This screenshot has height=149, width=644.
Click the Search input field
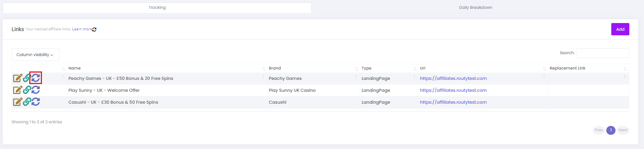[x=603, y=53]
